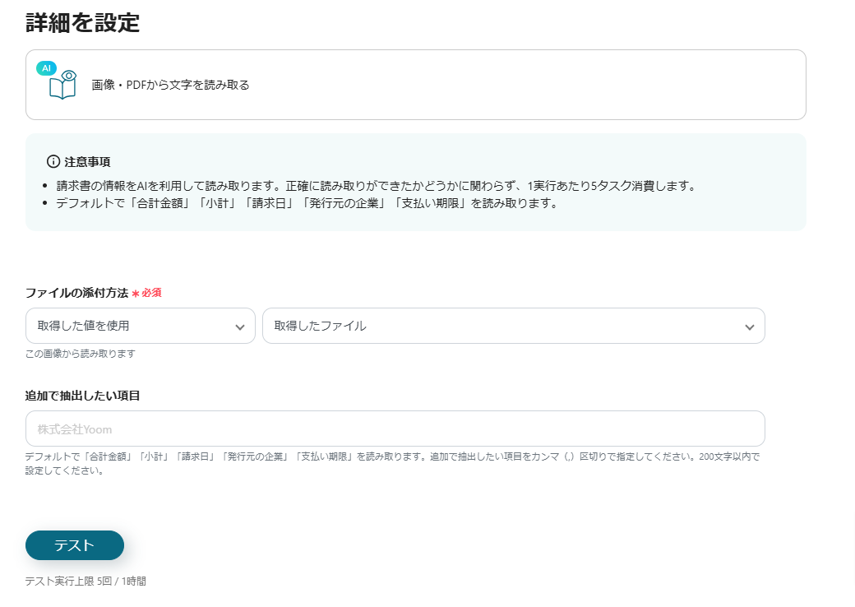Click the ファイルの添付方法 field label

[x=76, y=293]
